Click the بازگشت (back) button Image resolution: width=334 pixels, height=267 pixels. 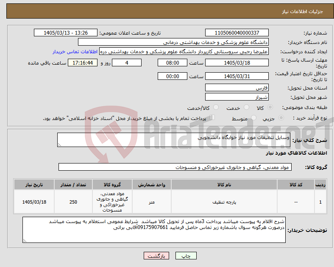point(156,256)
